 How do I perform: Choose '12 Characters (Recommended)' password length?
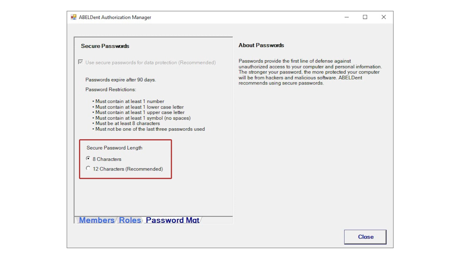88,168
